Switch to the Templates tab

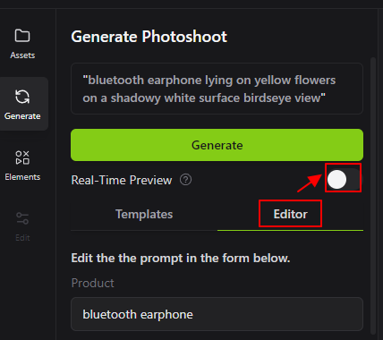coord(144,214)
